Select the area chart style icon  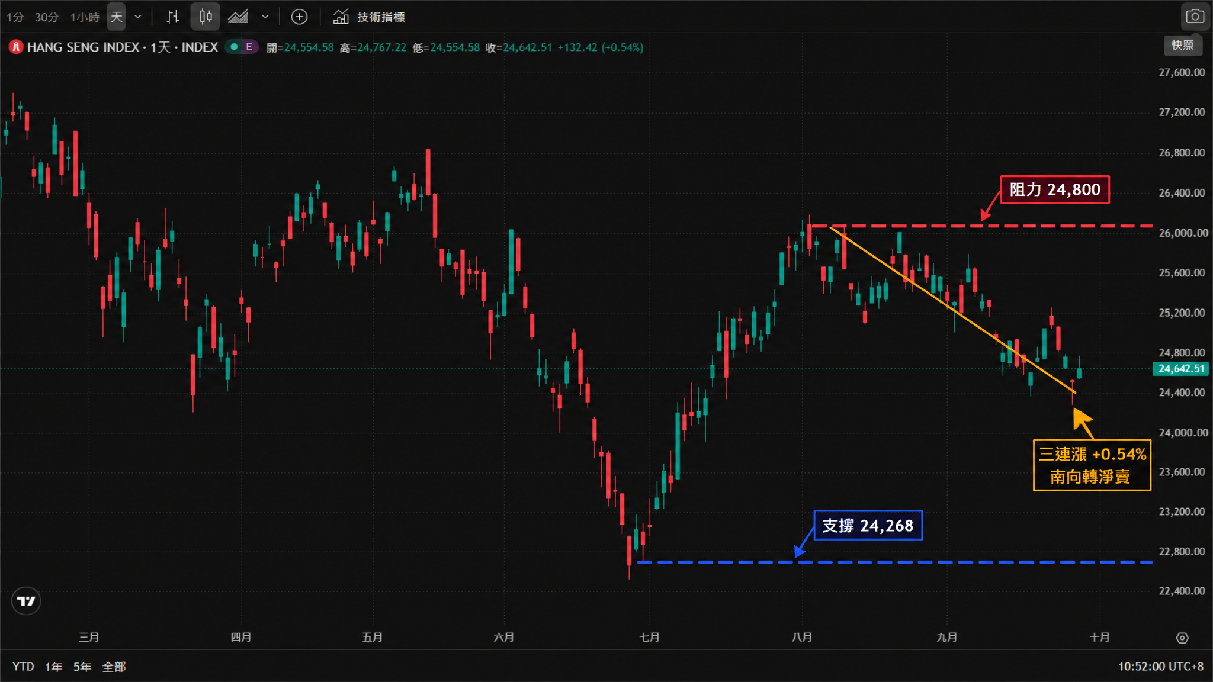238,17
